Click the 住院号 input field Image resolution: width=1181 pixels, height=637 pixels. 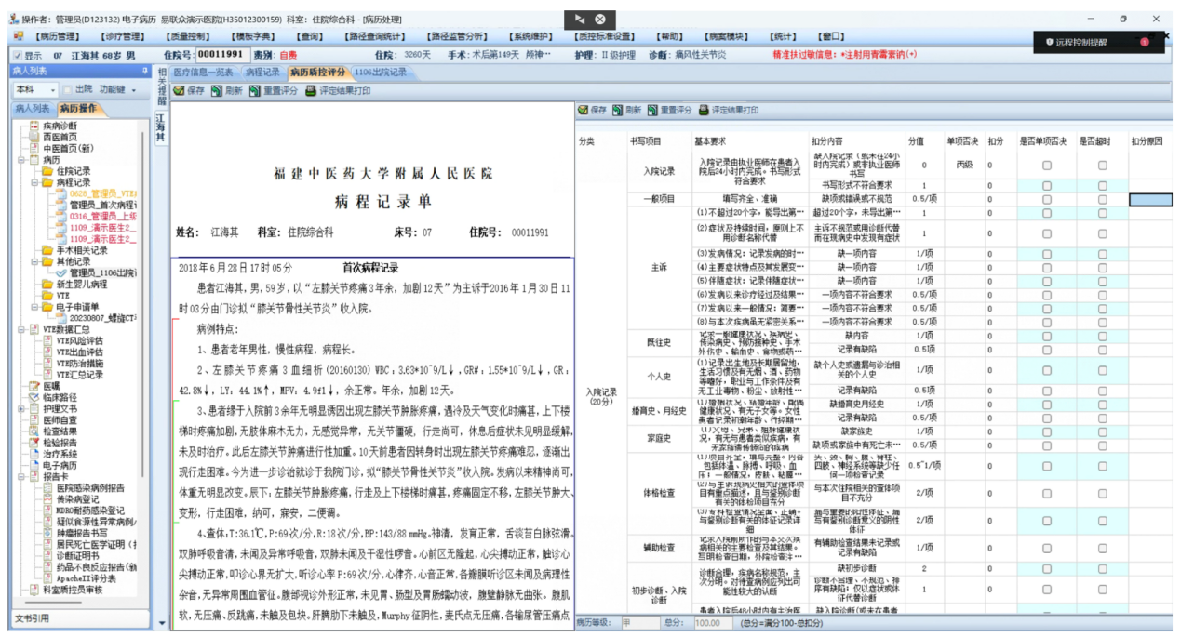tap(221, 55)
